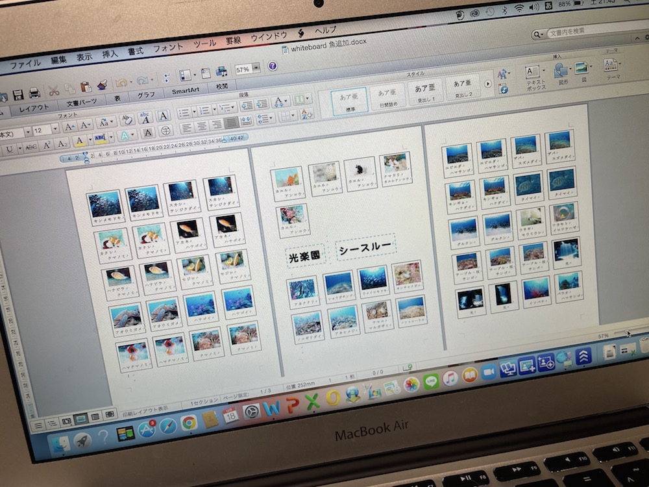Align text right
This screenshot has width=649, height=487.
tap(216, 124)
